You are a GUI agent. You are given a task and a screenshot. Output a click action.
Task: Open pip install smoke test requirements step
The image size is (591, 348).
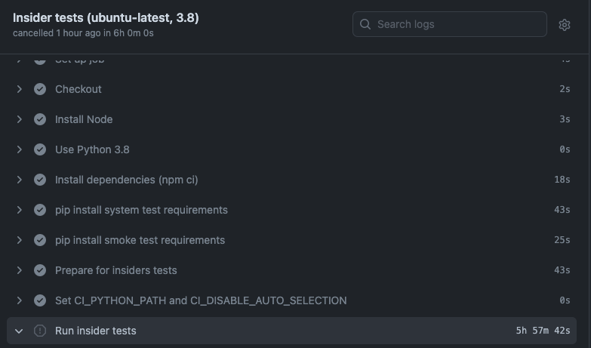(x=140, y=240)
